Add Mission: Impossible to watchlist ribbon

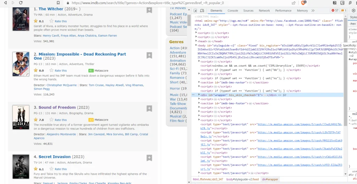pyautogui.click(x=149, y=56)
